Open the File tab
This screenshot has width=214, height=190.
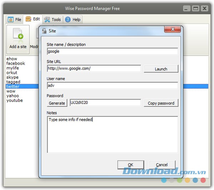[15, 20]
